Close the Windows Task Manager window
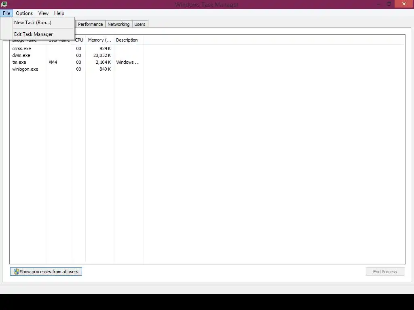 [404, 4]
